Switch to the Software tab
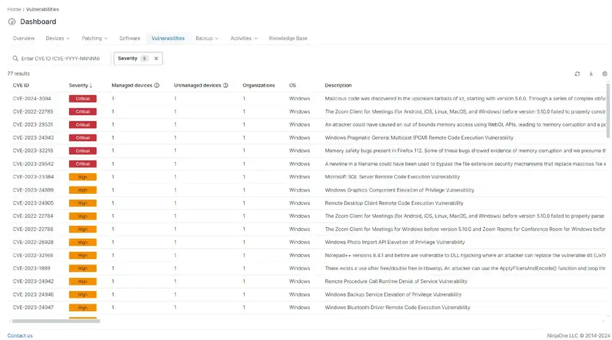Viewport: 612px width, 340px height. tap(130, 38)
